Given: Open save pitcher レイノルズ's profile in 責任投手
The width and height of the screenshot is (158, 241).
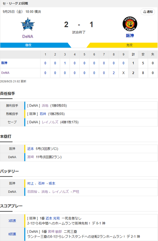Looking at the screenshot, I should (50, 122).
